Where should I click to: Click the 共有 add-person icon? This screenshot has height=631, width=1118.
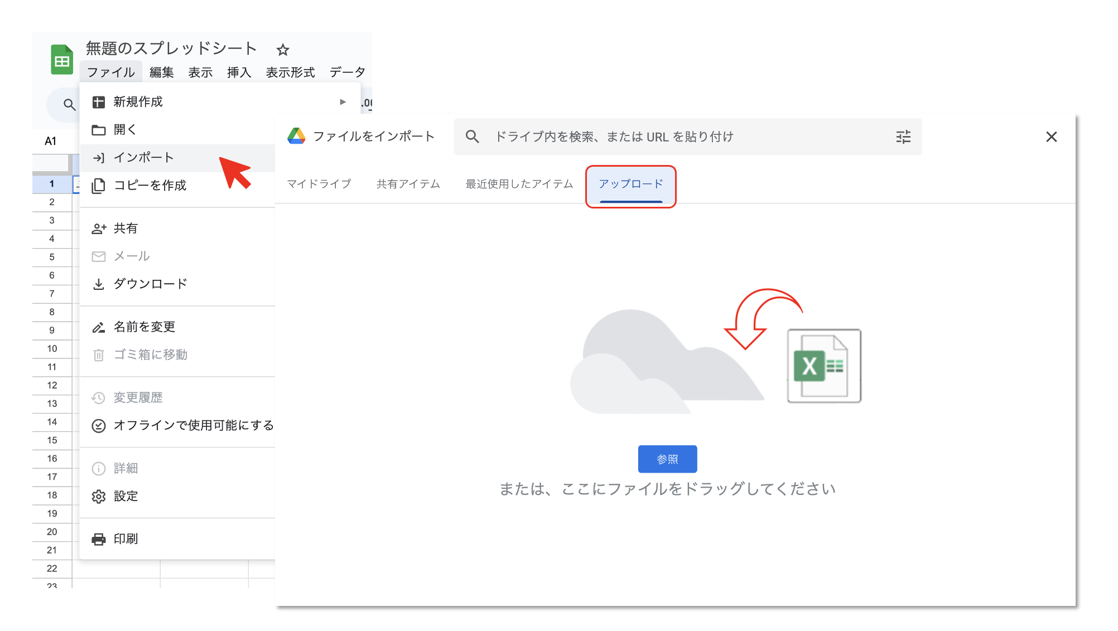(99, 229)
